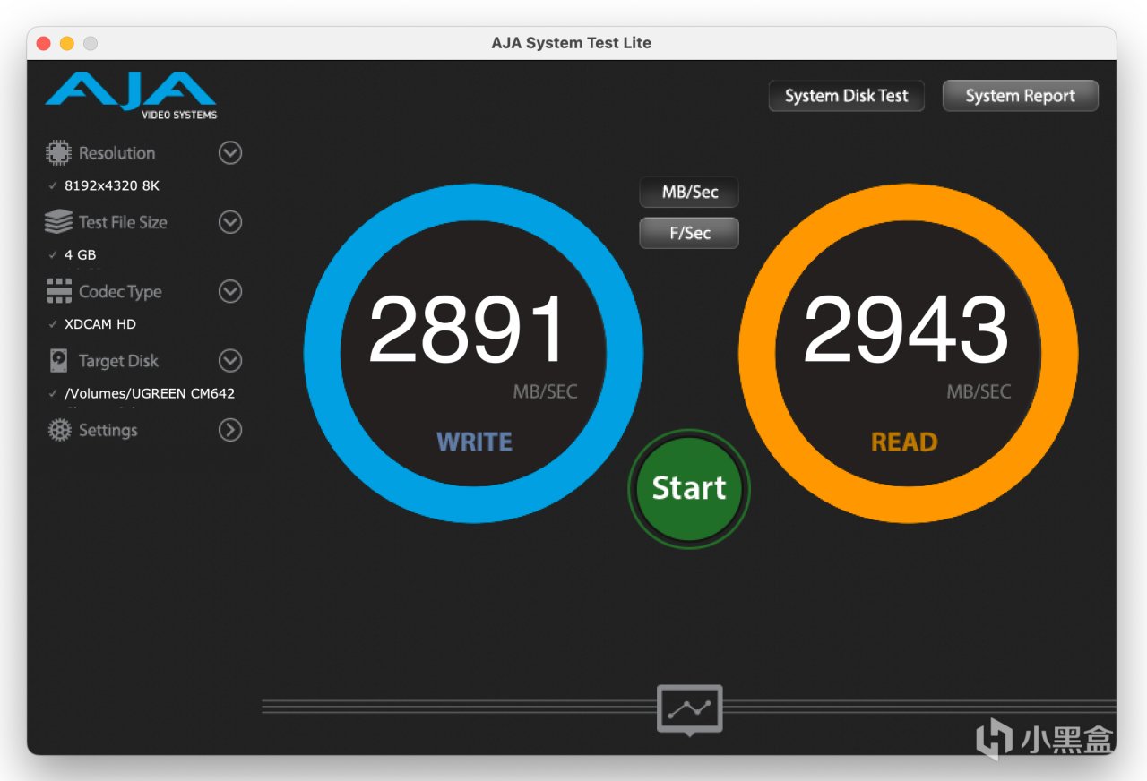Viewport: 1147px width, 781px height.
Task: Click the Resolution label
Action: (116, 153)
